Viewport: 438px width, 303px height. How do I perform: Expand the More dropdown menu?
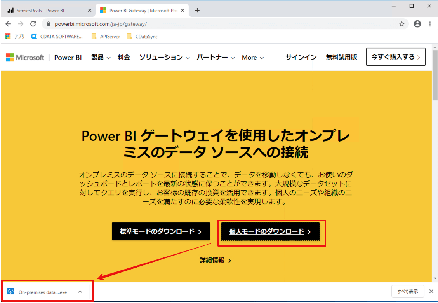click(253, 57)
